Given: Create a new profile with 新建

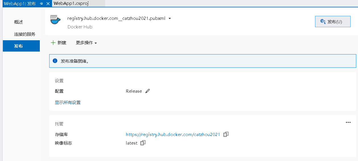Looking at the screenshot, I should tap(59, 43).
